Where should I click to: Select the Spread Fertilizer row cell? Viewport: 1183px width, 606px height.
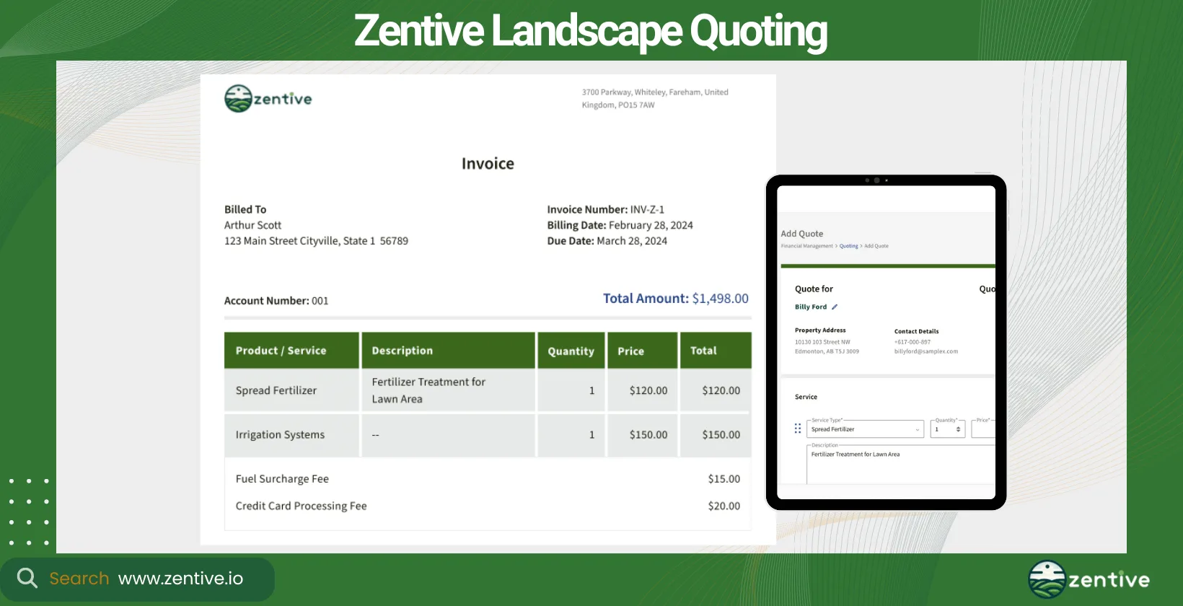[291, 390]
